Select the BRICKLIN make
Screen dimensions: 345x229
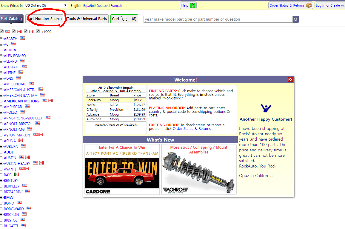[x=11, y=215]
